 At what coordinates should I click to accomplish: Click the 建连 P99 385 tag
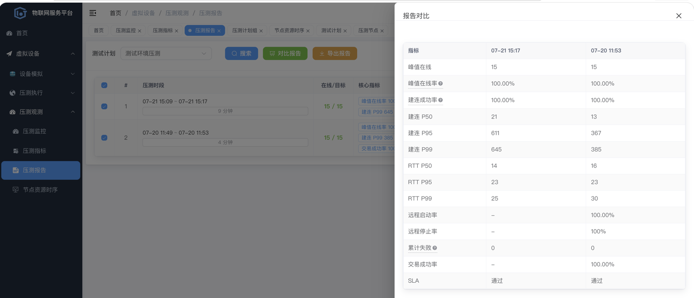pyautogui.click(x=377, y=137)
